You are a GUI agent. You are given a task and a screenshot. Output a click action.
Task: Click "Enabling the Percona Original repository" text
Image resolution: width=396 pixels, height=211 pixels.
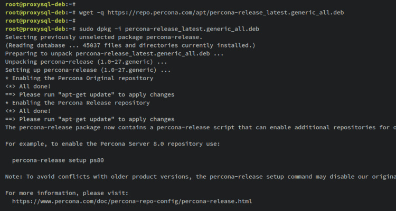82,78
